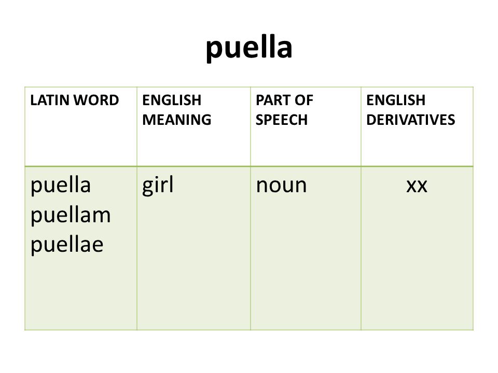Click the word "ENGLISH" above "DERIVATIVES"
Viewport: 498px width, 373px height.
coord(396,100)
